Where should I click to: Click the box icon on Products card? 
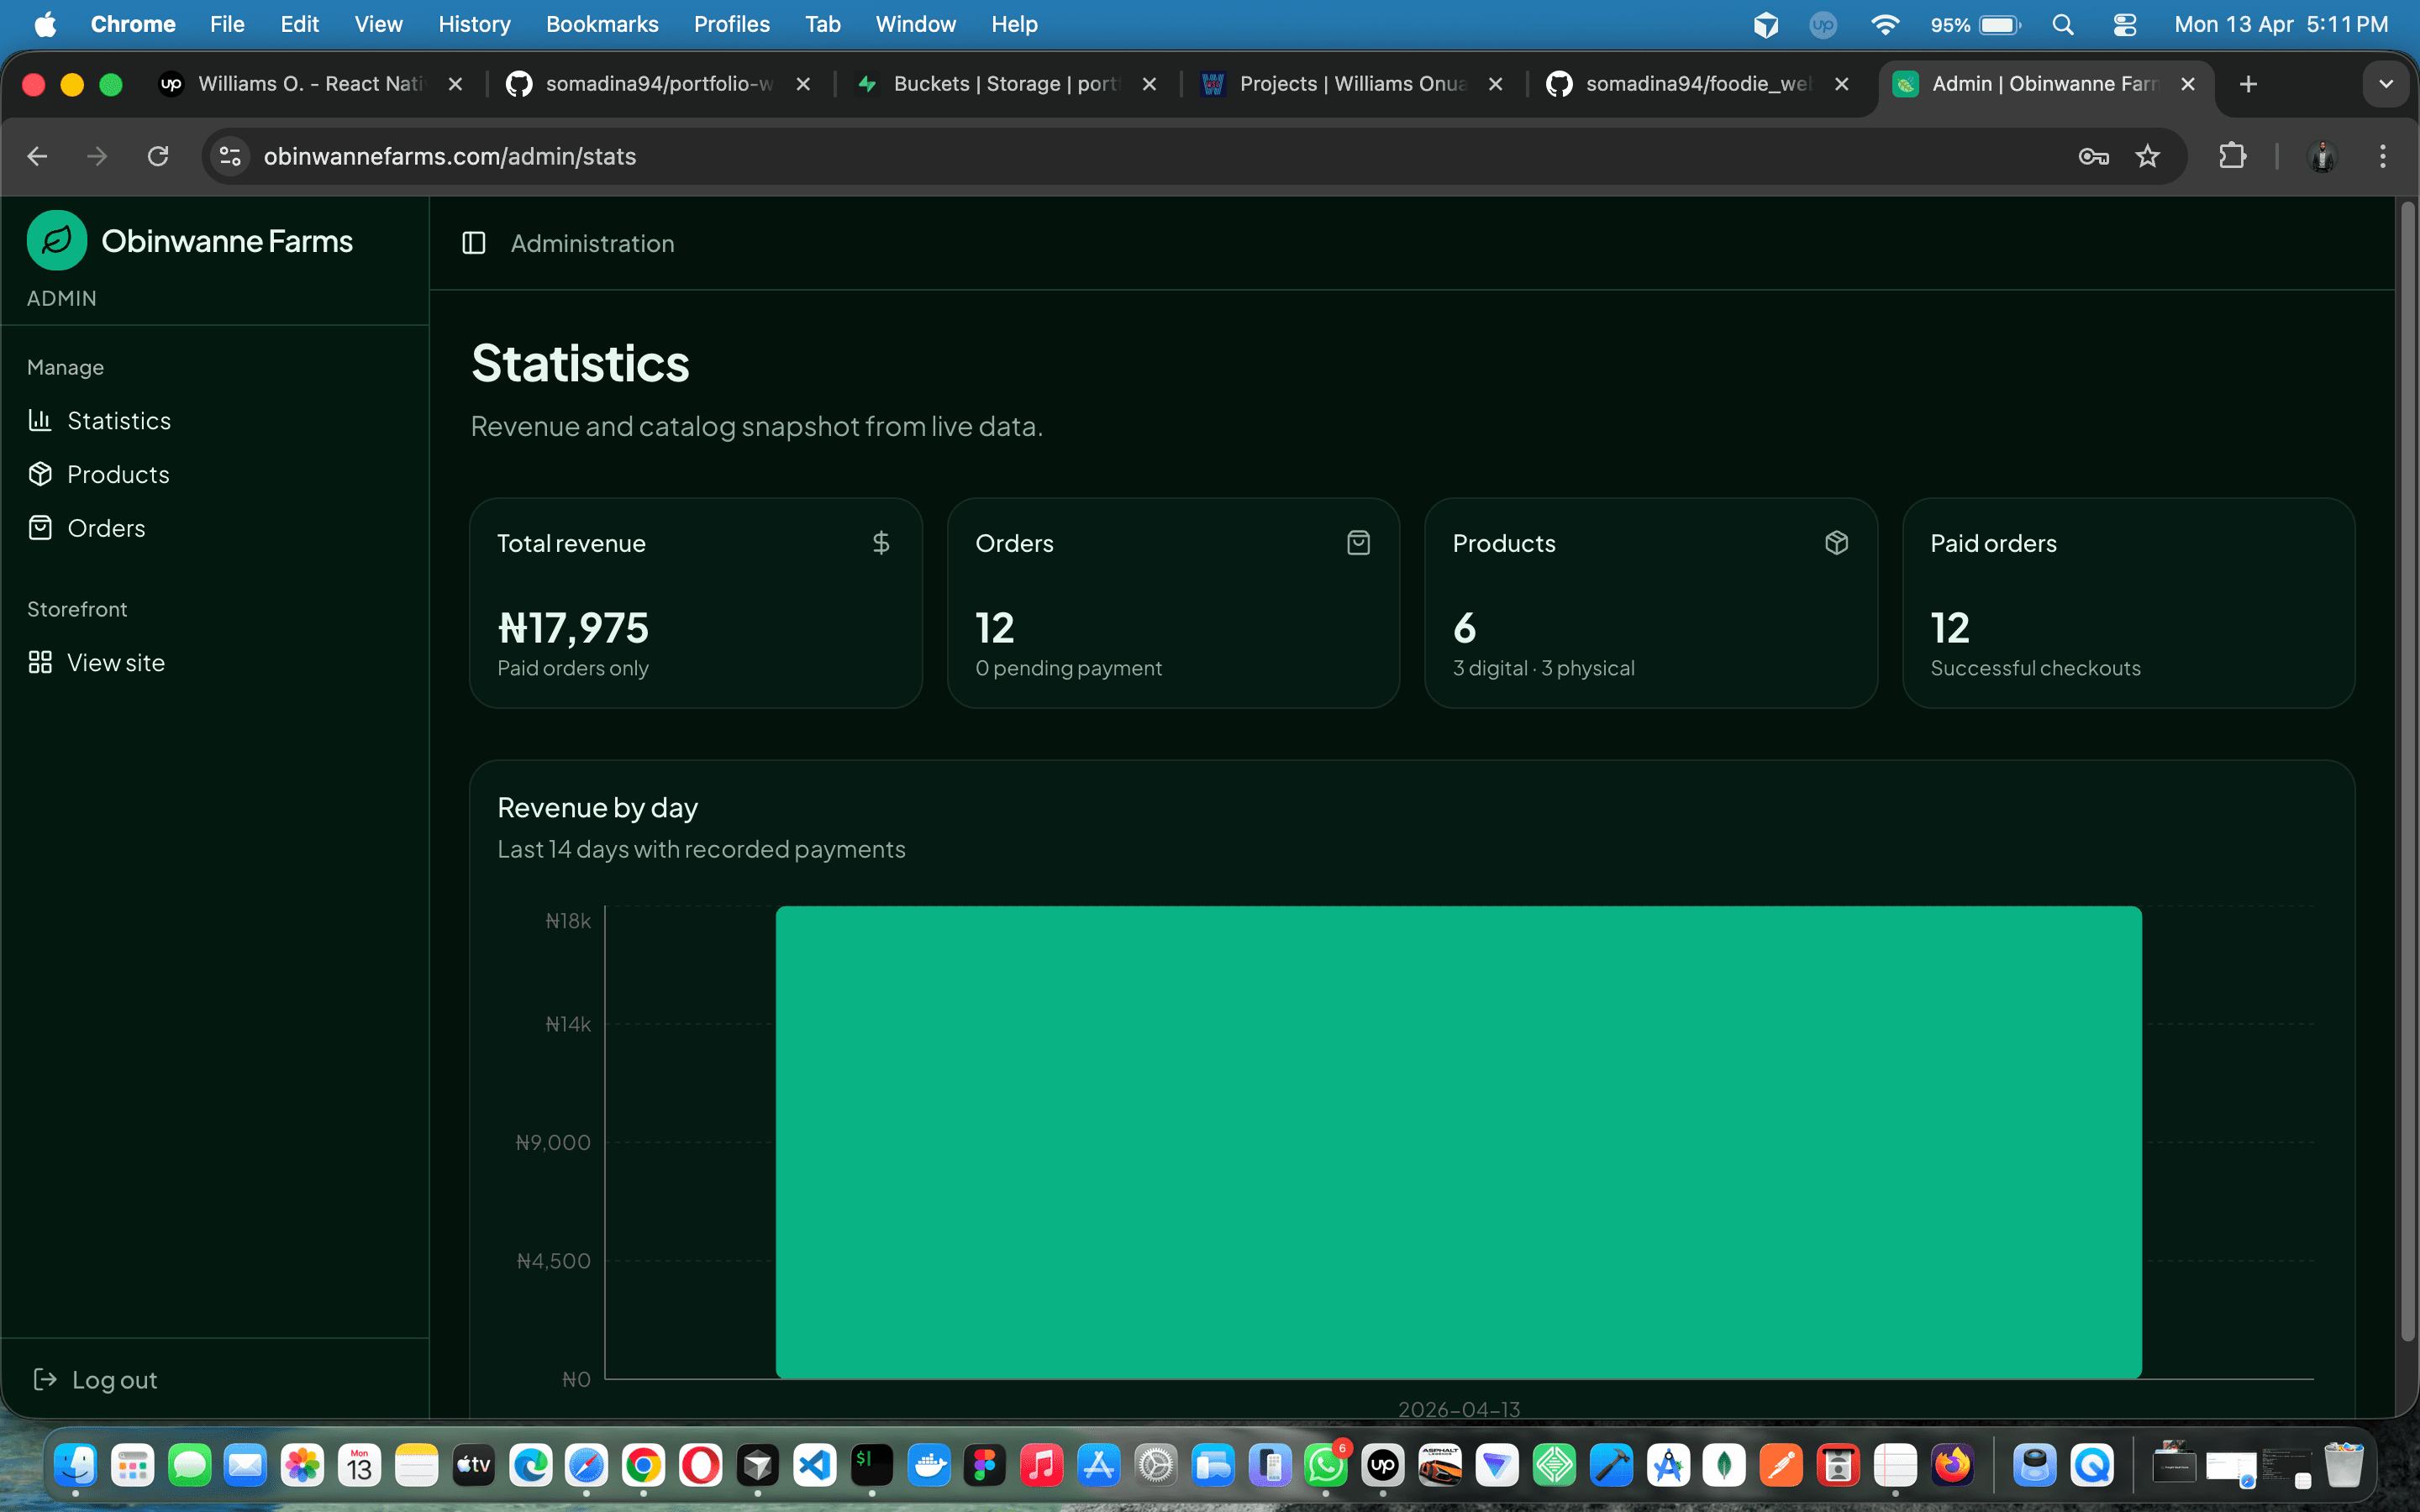1836,543
